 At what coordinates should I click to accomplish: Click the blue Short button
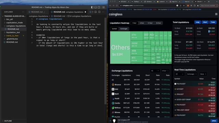(x=205, y=22)
